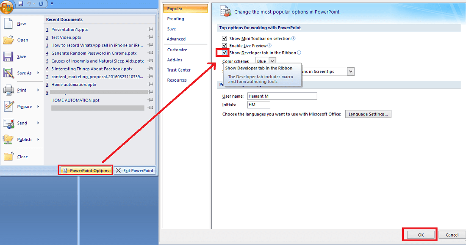Click Exit PowerPoint button
The width and height of the screenshot is (466, 245).
135,171
